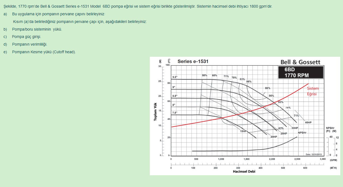Select the NPSHr curve label
The height and width of the screenshot is (187, 343).
point(302,133)
